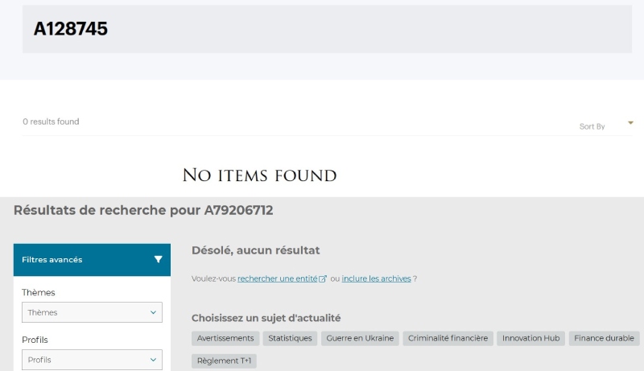Pick the Guerre en Ukraine tag
The image size is (644, 371).
[360, 339]
